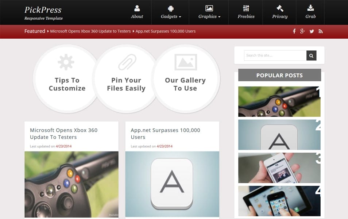The image size is (348, 219).
Task: Expand the Graphics dropdown menu
Action: tap(208, 16)
